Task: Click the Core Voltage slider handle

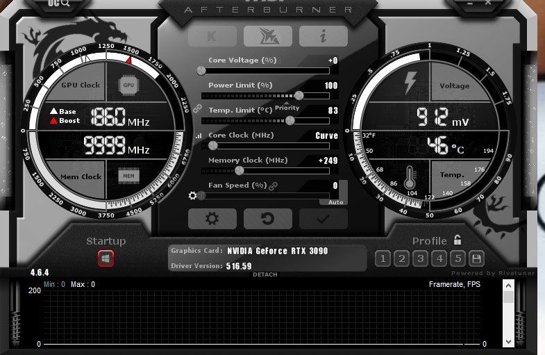Action: click(201, 71)
